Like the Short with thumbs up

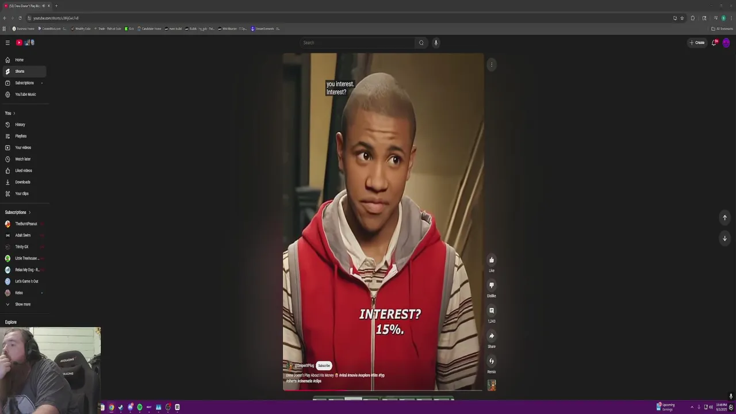pyautogui.click(x=492, y=260)
